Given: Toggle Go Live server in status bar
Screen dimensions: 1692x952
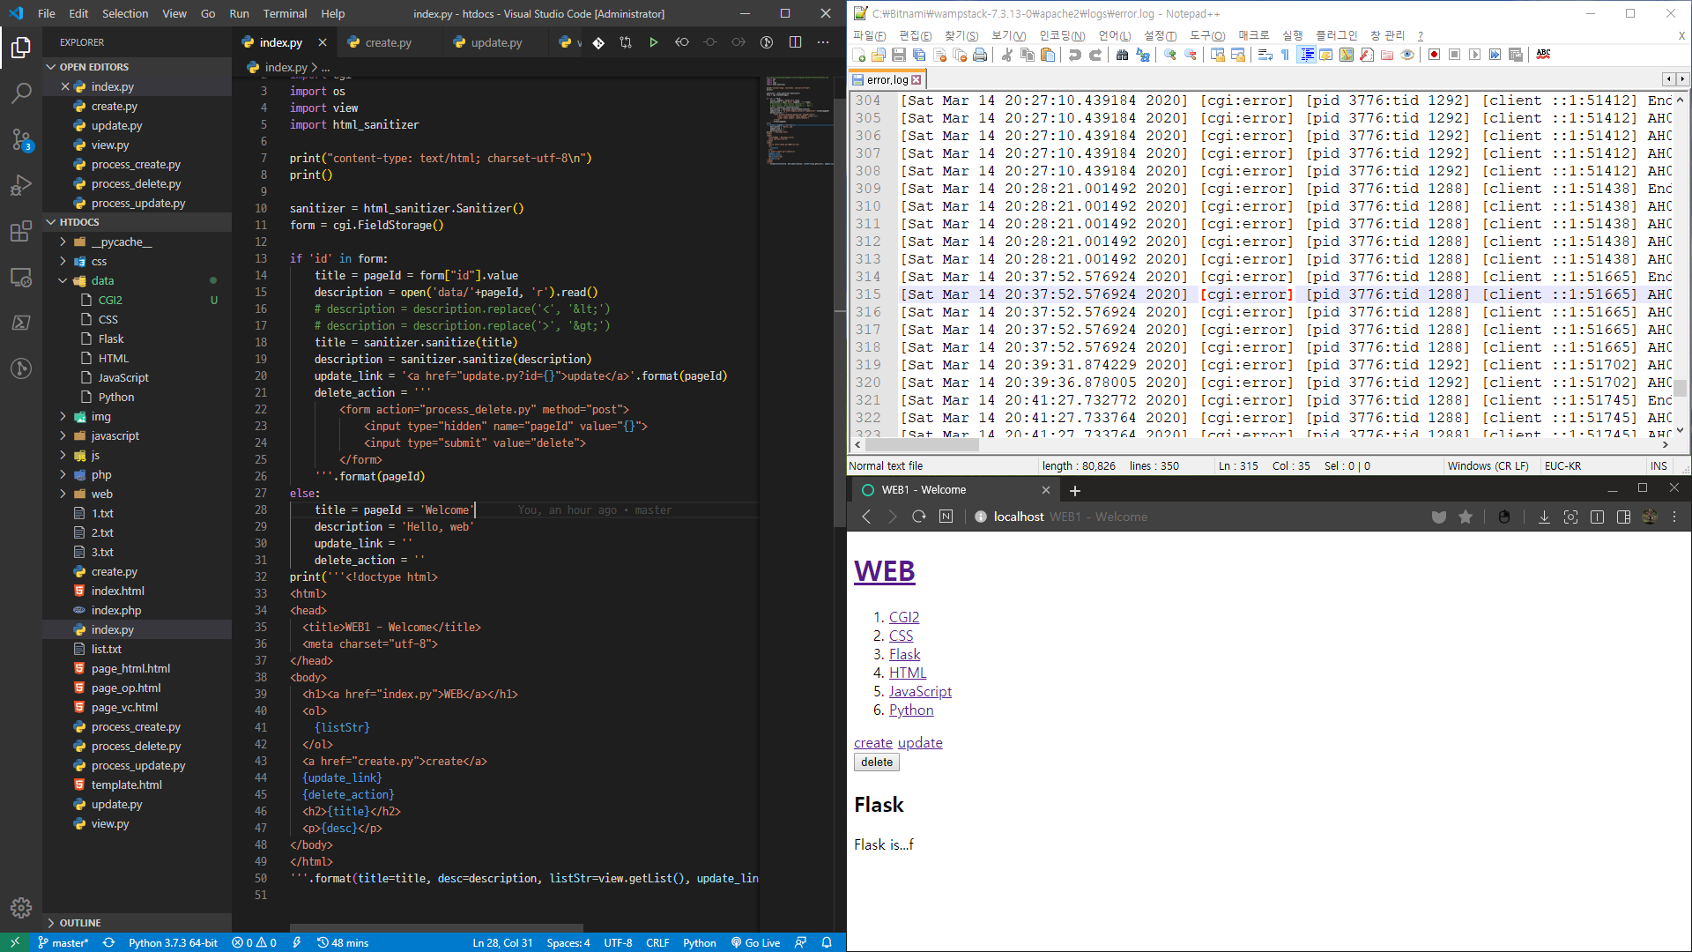Looking at the screenshot, I should (x=756, y=942).
